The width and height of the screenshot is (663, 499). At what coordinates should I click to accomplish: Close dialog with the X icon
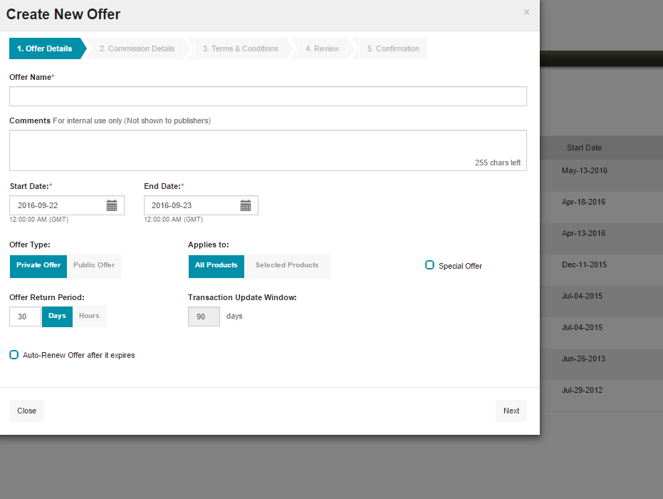coord(526,12)
